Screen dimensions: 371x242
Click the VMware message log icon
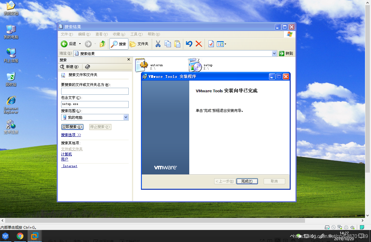pos(362,227)
